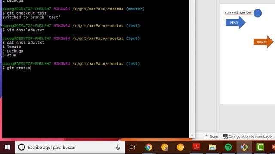Screen dimensions: 275x154
Task: Click the terminal scrollbar down arrow
Action: tap(192, 136)
